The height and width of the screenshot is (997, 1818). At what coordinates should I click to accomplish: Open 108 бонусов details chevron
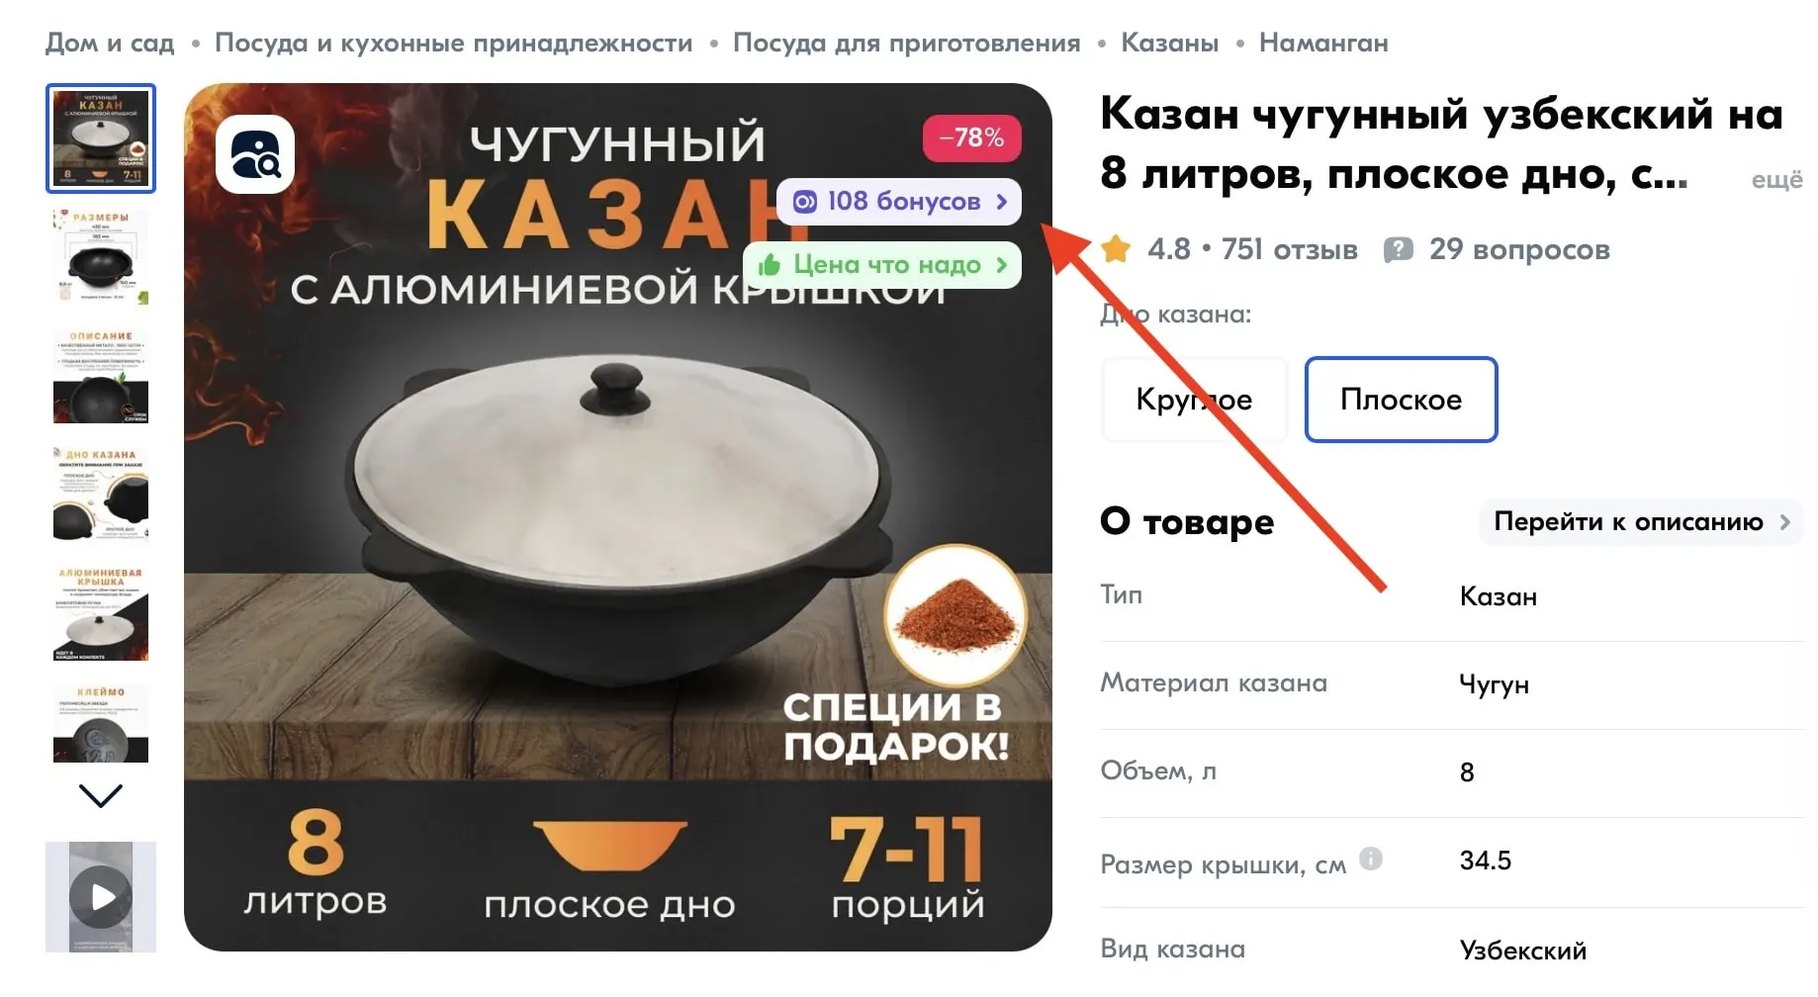tap(1002, 202)
